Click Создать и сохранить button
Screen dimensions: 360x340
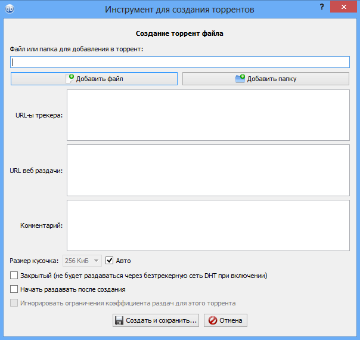(x=156, y=320)
